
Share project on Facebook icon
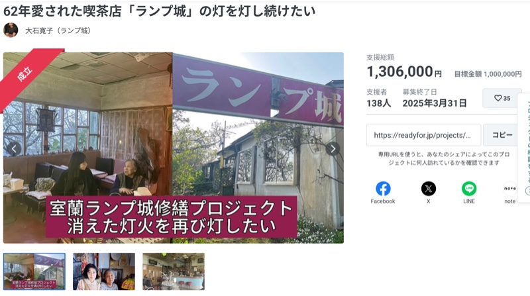click(x=383, y=189)
